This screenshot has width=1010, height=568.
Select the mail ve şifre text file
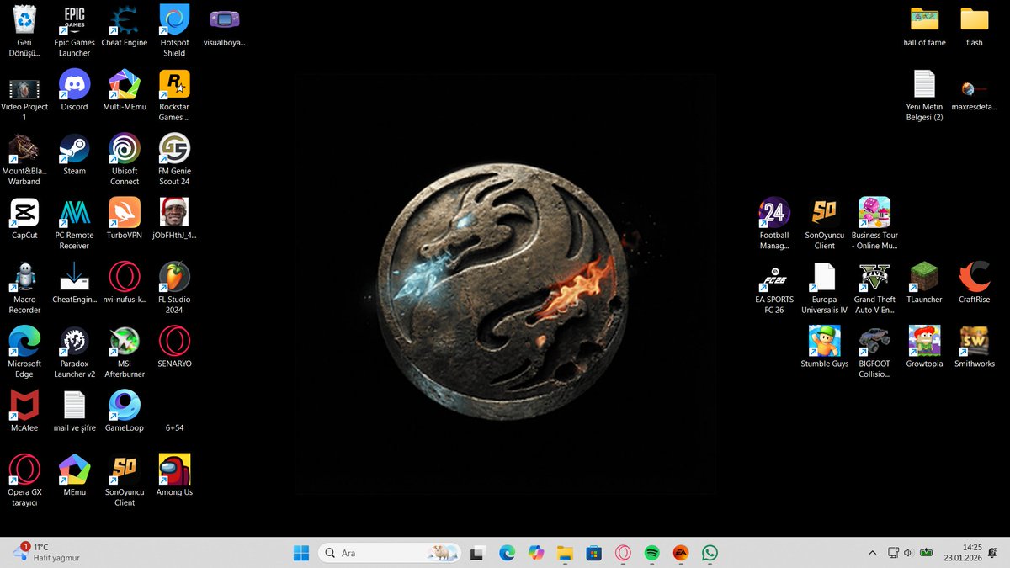74,411
